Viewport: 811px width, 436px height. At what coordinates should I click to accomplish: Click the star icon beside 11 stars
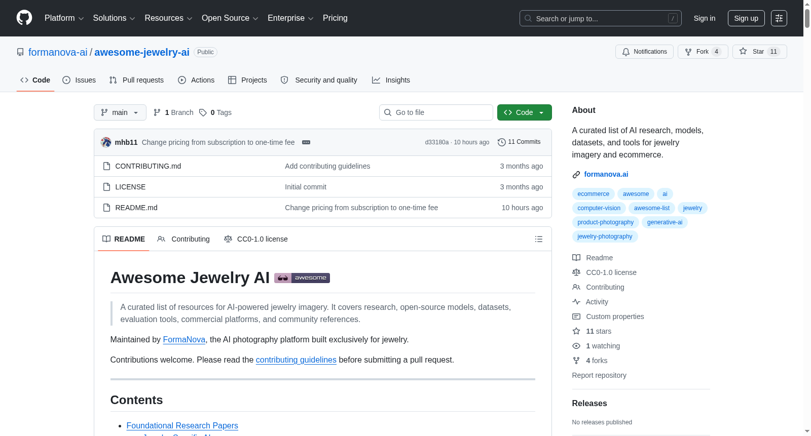click(x=576, y=331)
